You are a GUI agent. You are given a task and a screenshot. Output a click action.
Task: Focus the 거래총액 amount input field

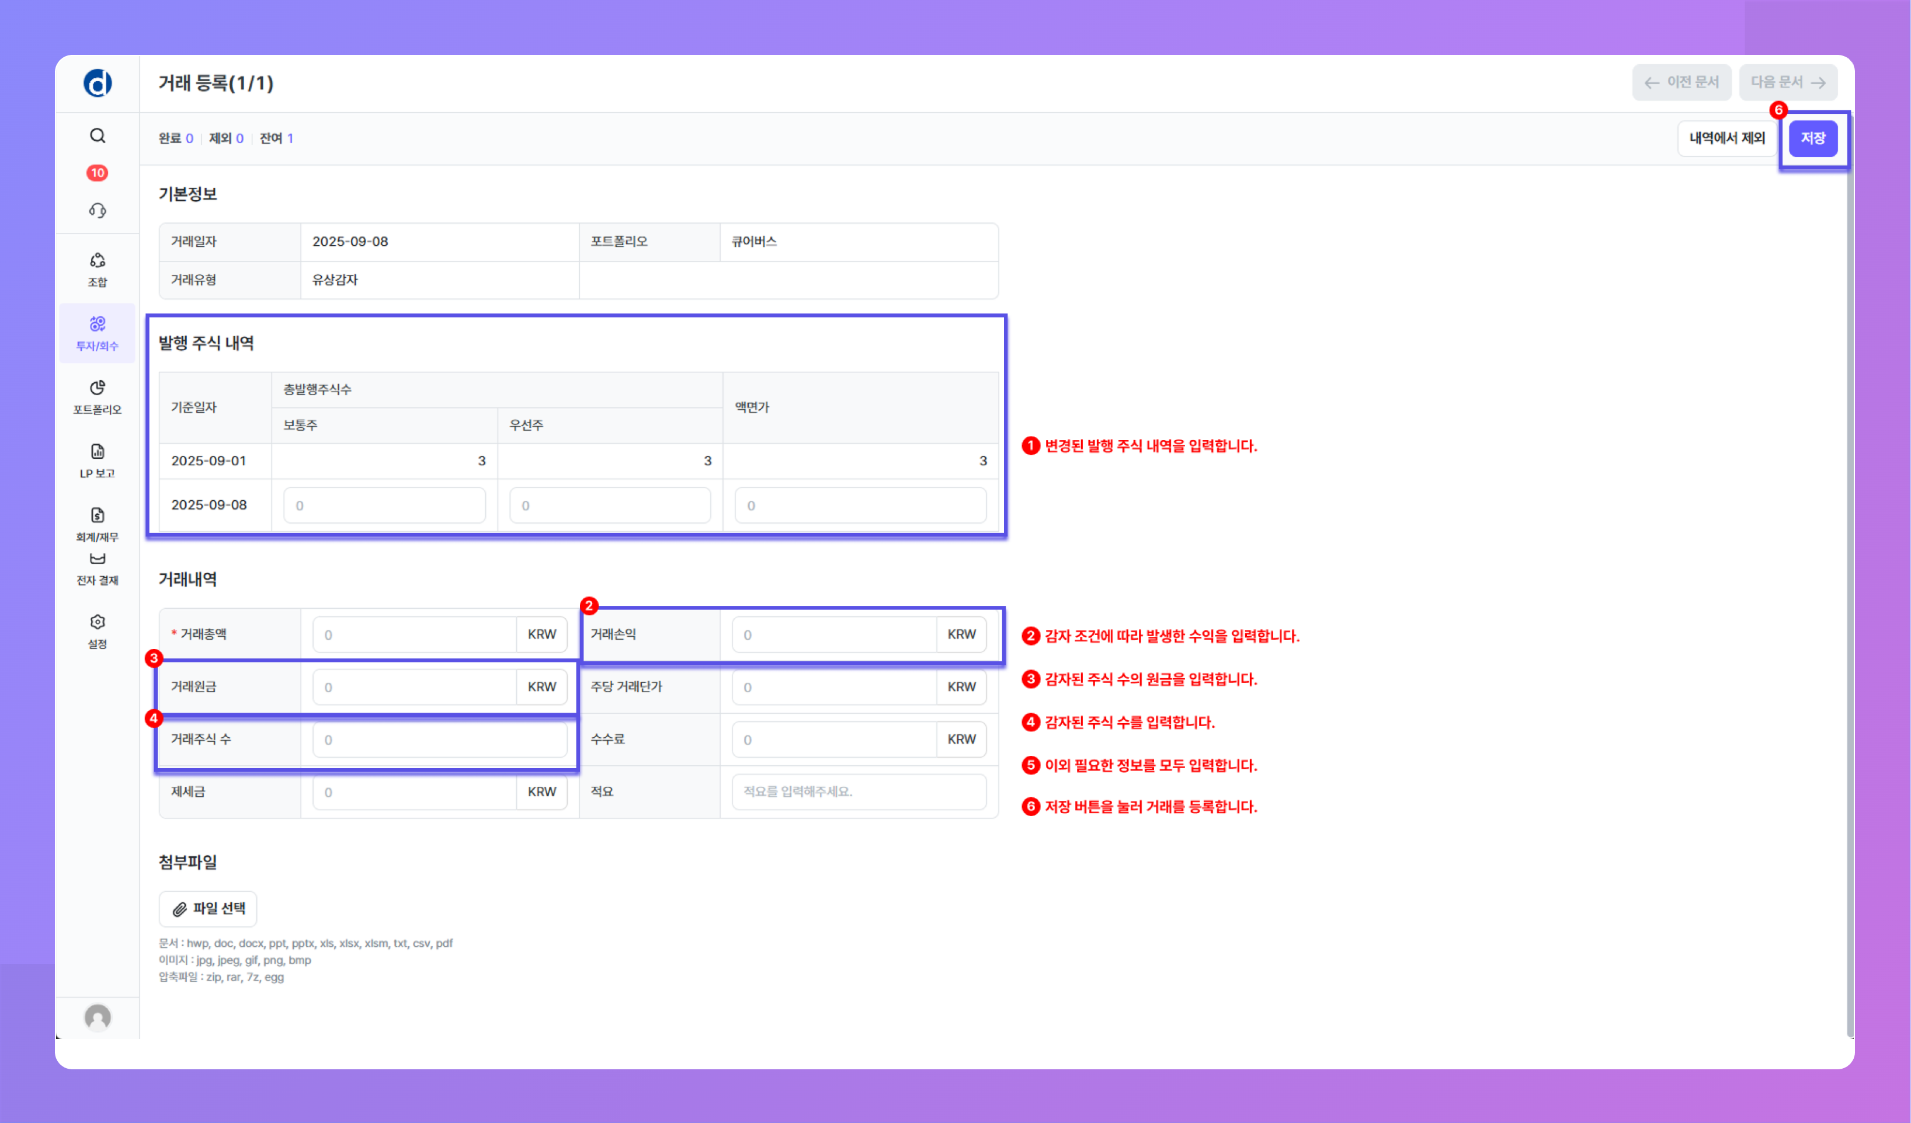tap(414, 634)
